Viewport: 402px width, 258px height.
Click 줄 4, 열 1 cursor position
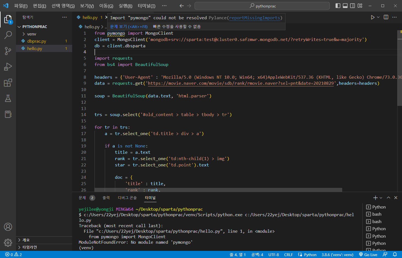[238, 255]
